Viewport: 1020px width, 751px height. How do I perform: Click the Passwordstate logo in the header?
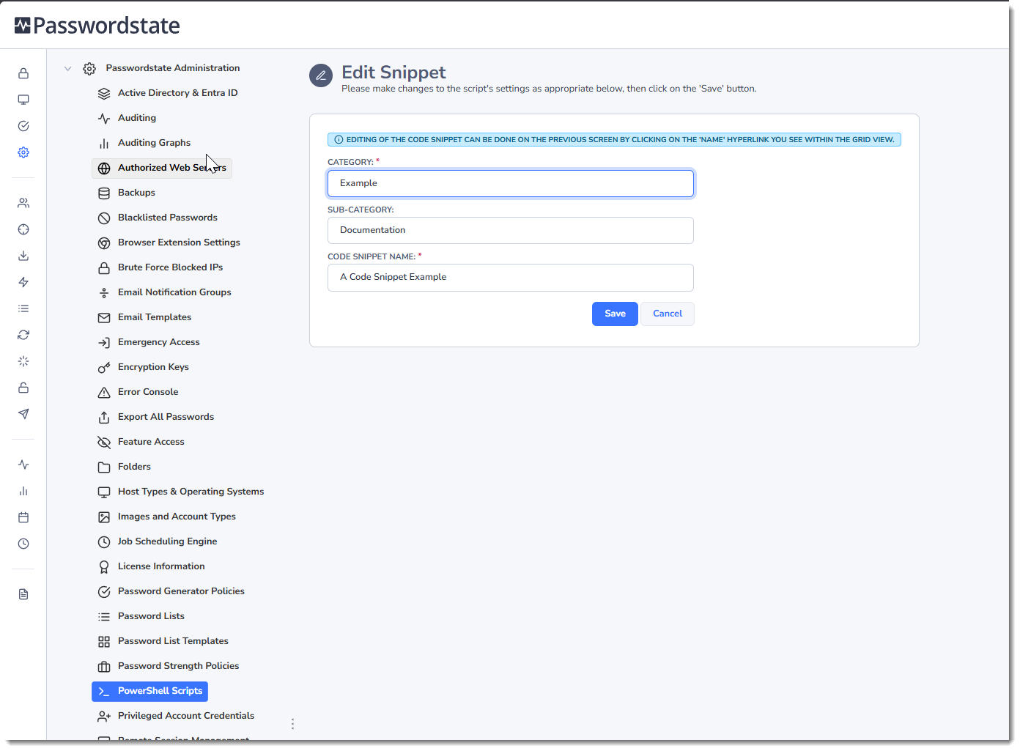[x=97, y=26]
